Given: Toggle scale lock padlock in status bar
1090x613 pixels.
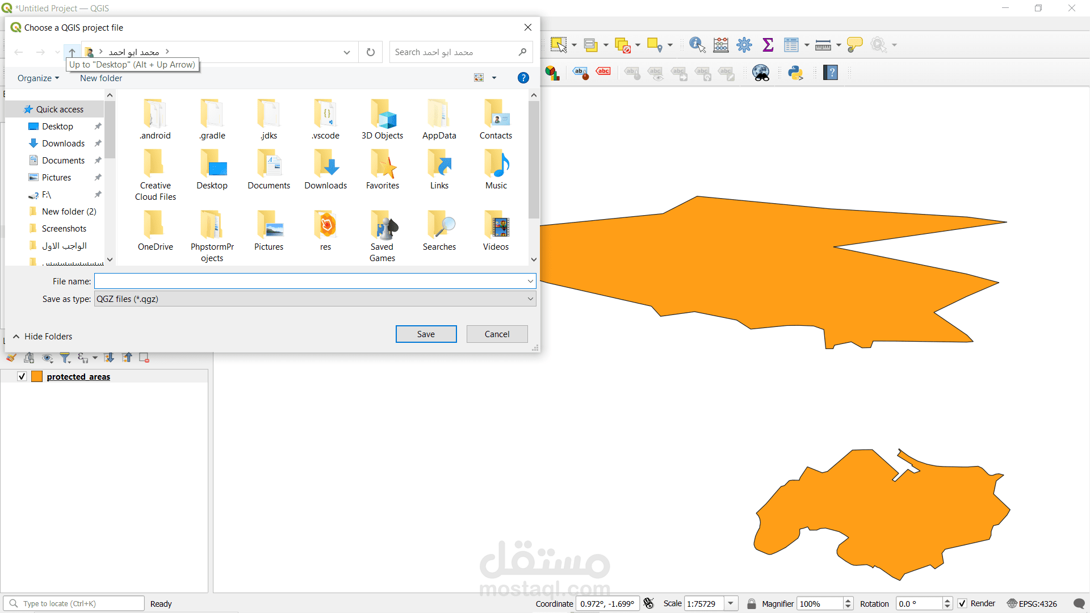Looking at the screenshot, I should (752, 603).
